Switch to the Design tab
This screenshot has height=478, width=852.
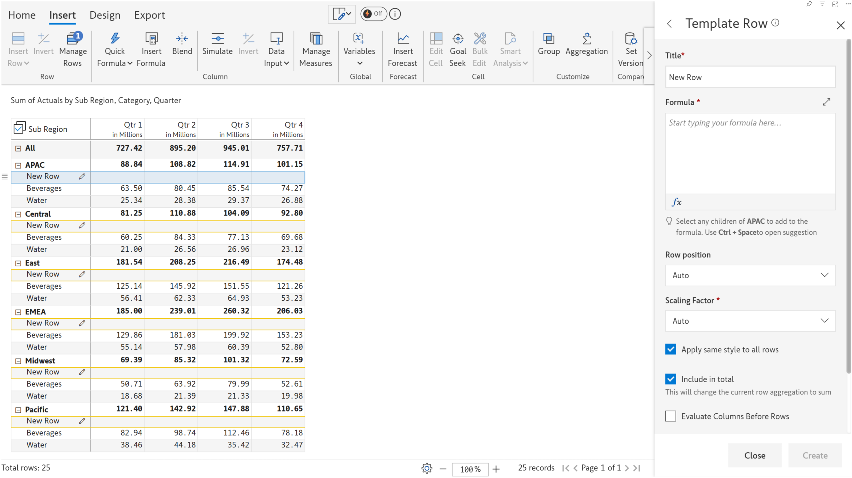point(105,15)
